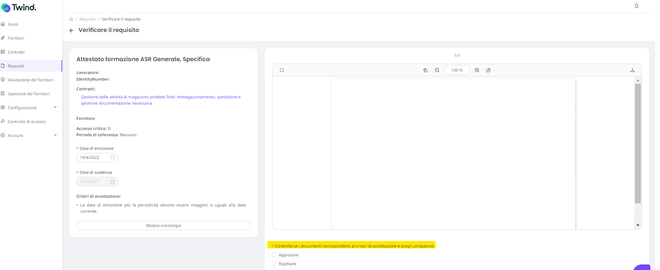The image size is (660, 270).
Task: Go back using the left arrow
Action: (72, 31)
